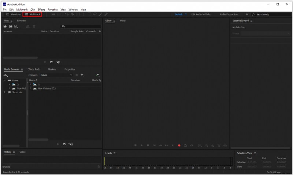Click the trash icon in Files panel
Image resolution: width=293 pixels, height=175 pixels.
[x=34, y=26]
